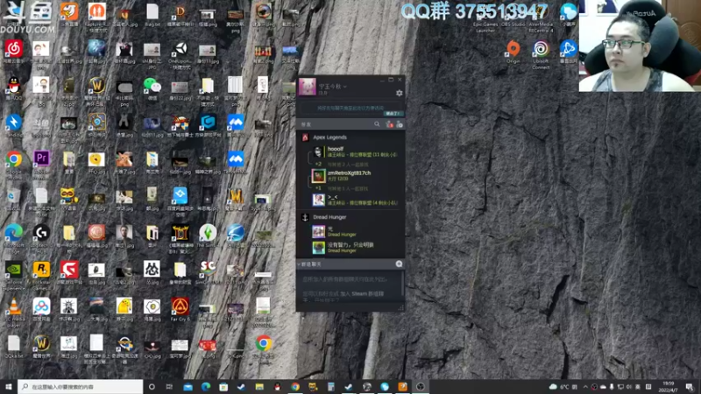Click the Cortana circle on the taskbar
Screen dimensions: 701x394
pyautogui.click(x=152, y=387)
